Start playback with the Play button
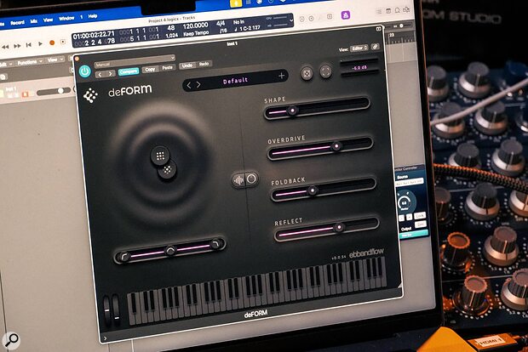Screen dimensions: 528x352 click(x=40, y=43)
